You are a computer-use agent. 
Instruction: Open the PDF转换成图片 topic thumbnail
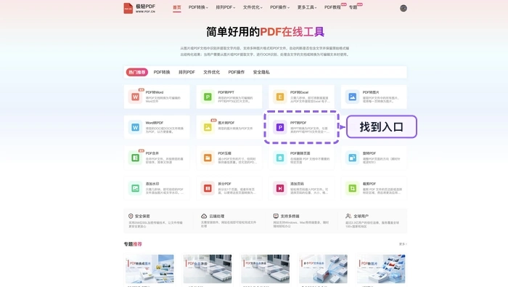(x=149, y=269)
